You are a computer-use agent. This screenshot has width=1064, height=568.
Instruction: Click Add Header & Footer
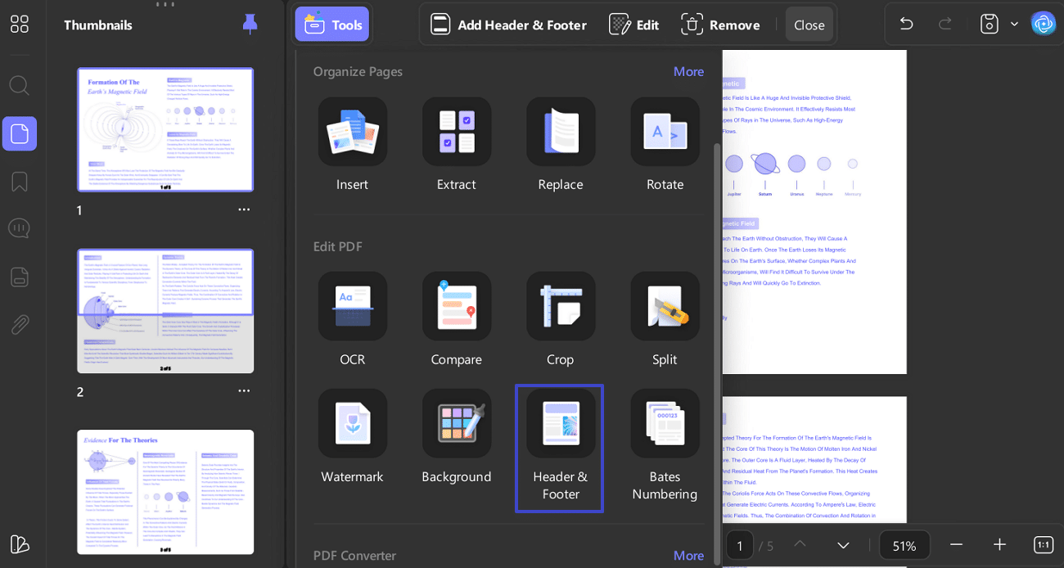pyautogui.click(x=508, y=25)
